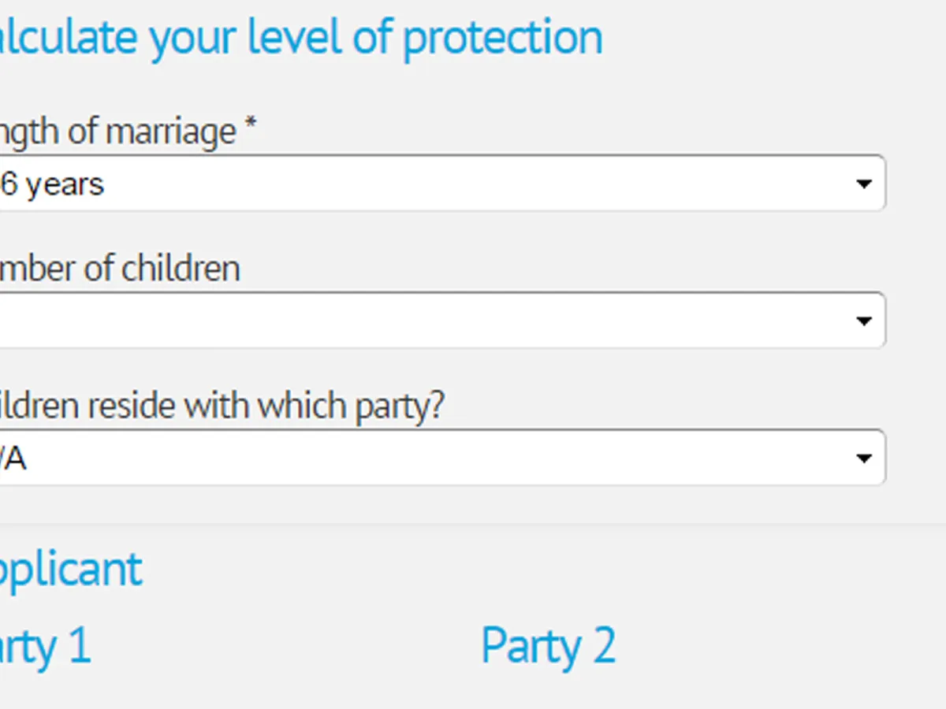Select the Party 1 column heading
This screenshot has width=946, height=709.
click(45, 646)
